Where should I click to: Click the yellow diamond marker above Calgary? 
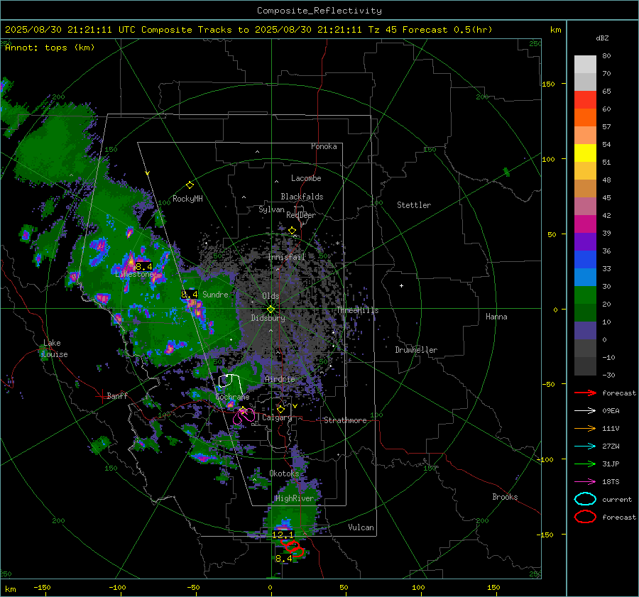(x=280, y=409)
